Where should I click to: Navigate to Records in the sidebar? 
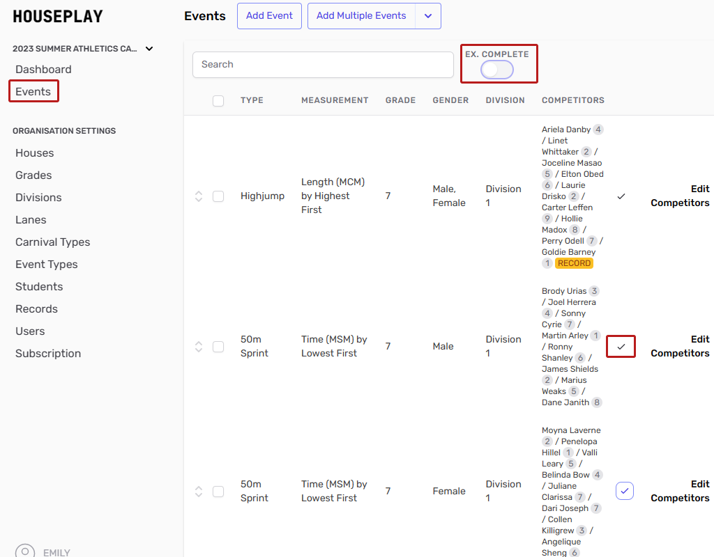[36, 309]
